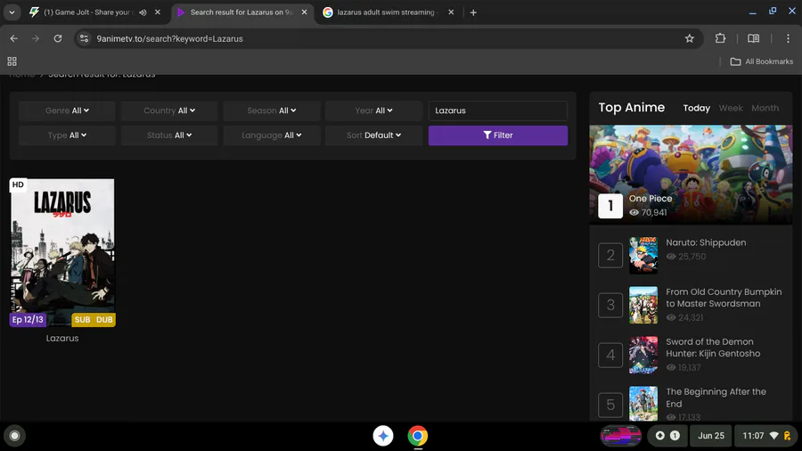The image size is (802, 451).
Task: Open calendar via Jun 25 date
Action: point(711,436)
